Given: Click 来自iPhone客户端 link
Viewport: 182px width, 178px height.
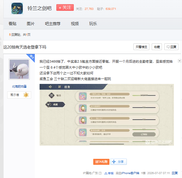Looking at the screenshot, I should (127, 173).
